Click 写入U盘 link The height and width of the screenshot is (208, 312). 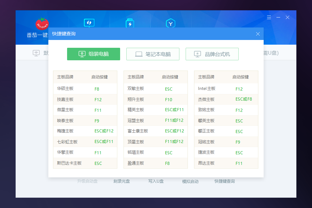(x=156, y=181)
